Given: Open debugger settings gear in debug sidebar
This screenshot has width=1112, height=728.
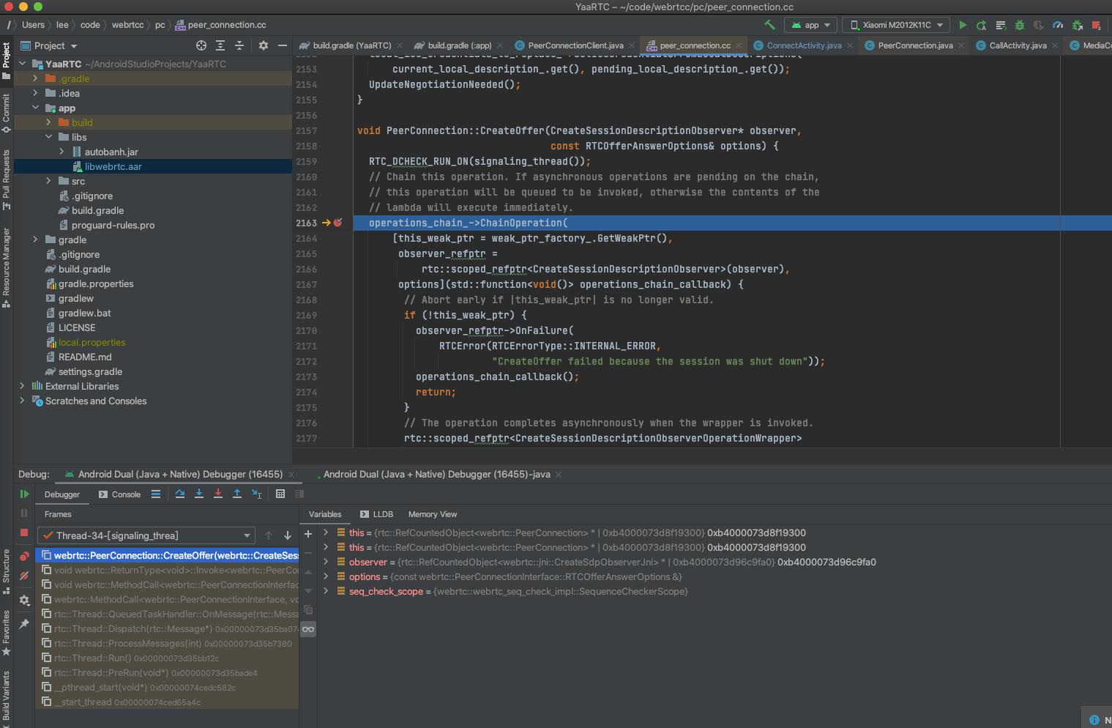Looking at the screenshot, I should tap(24, 600).
